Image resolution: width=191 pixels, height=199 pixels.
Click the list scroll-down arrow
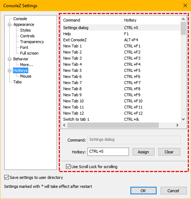[183, 119]
